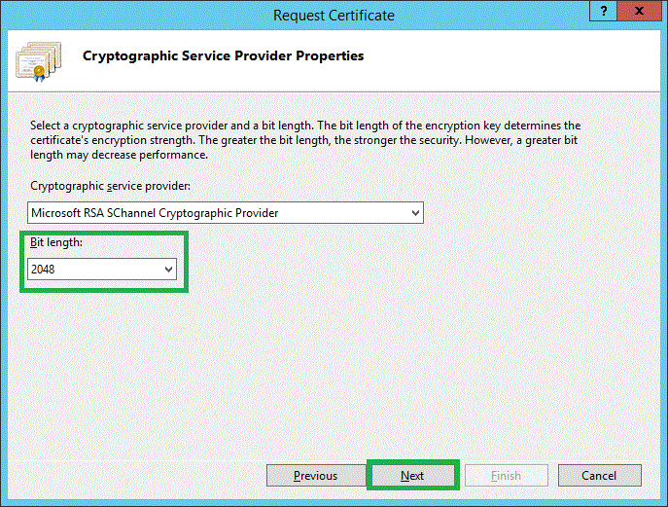
Task: Click the "Bit length:" label
Action: click(56, 242)
